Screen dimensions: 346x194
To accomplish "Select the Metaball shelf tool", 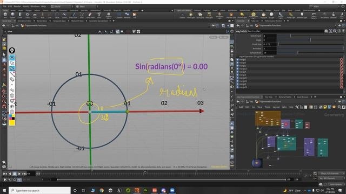I will click(127, 15).
